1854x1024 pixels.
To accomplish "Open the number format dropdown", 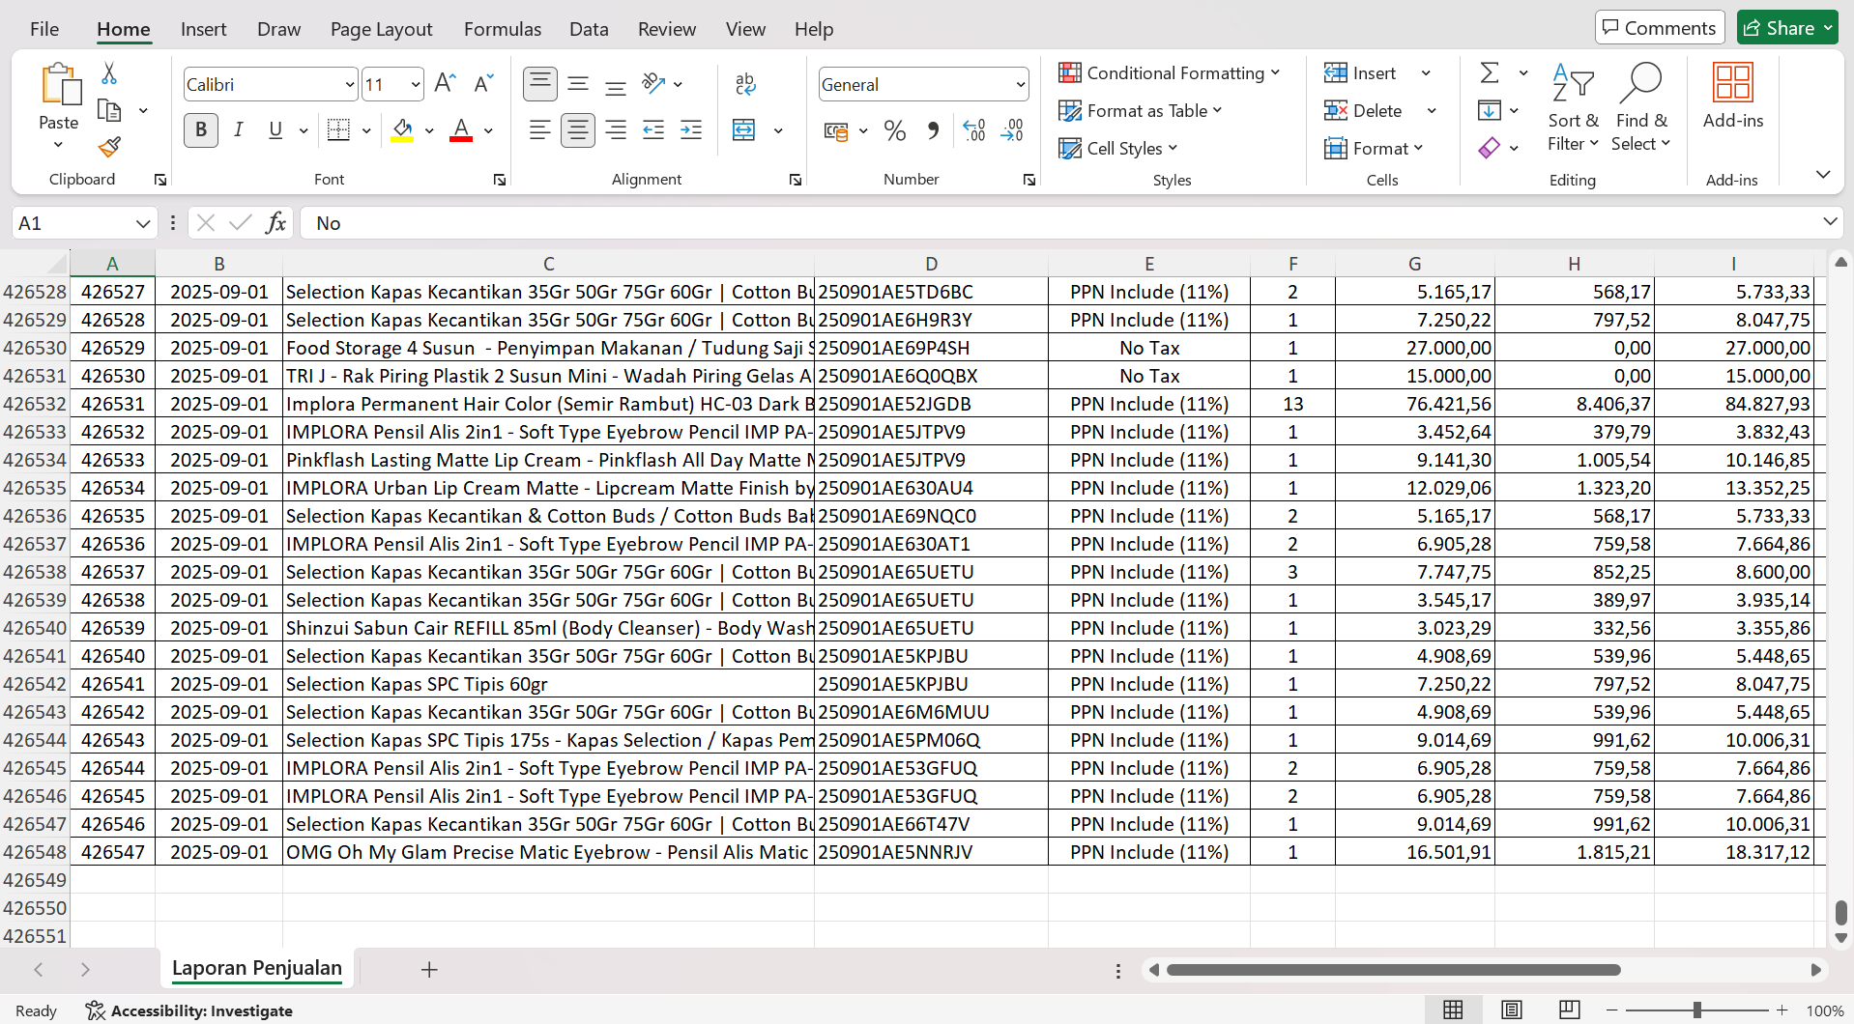I will tap(1021, 85).
